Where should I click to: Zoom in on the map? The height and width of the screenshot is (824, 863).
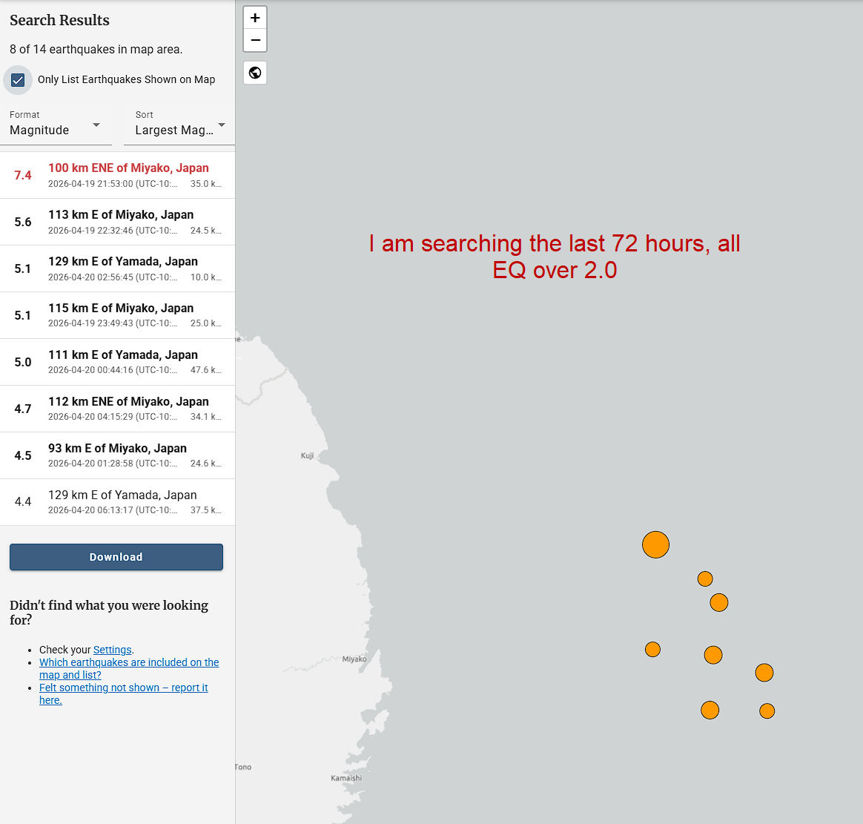point(255,18)
